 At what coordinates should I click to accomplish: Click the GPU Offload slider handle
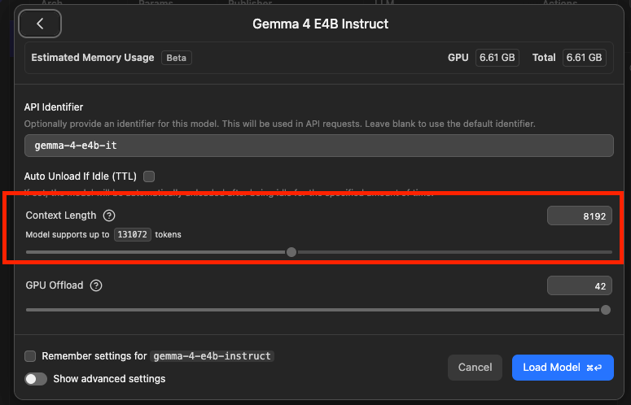(605, 310)
